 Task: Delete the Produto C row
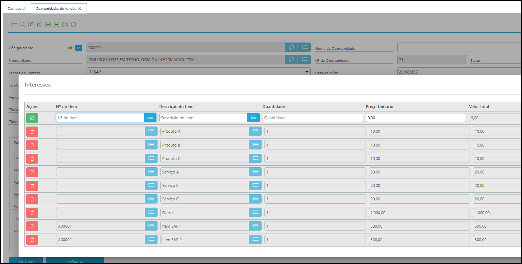(x=32, y=159)
